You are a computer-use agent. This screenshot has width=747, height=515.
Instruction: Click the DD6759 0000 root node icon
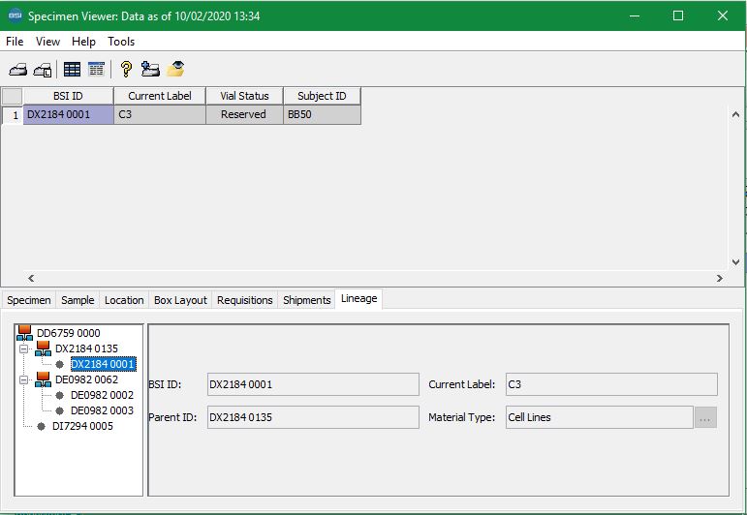tap(24, 333)
